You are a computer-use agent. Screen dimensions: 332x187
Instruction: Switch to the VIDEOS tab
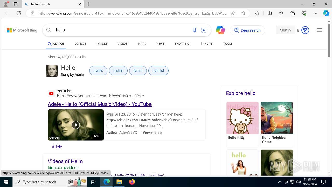(123, 44)
